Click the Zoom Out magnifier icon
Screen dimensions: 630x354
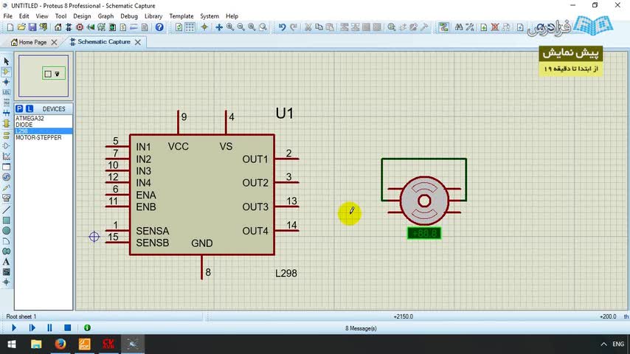tap(240, 27)
